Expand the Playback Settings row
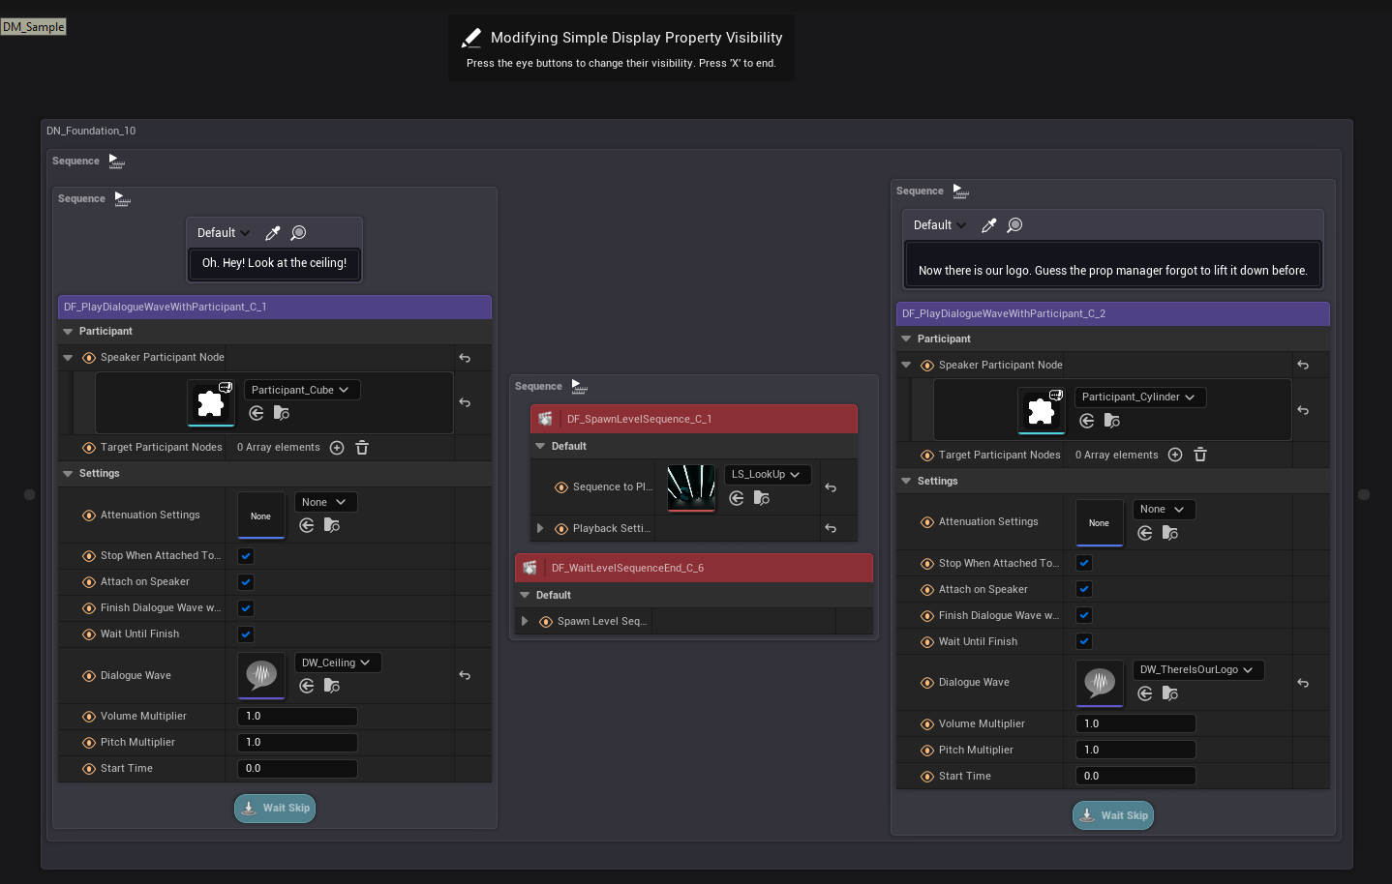This screenshot has height=884, width=1392. pyautogui.click(x=540, y=528)
